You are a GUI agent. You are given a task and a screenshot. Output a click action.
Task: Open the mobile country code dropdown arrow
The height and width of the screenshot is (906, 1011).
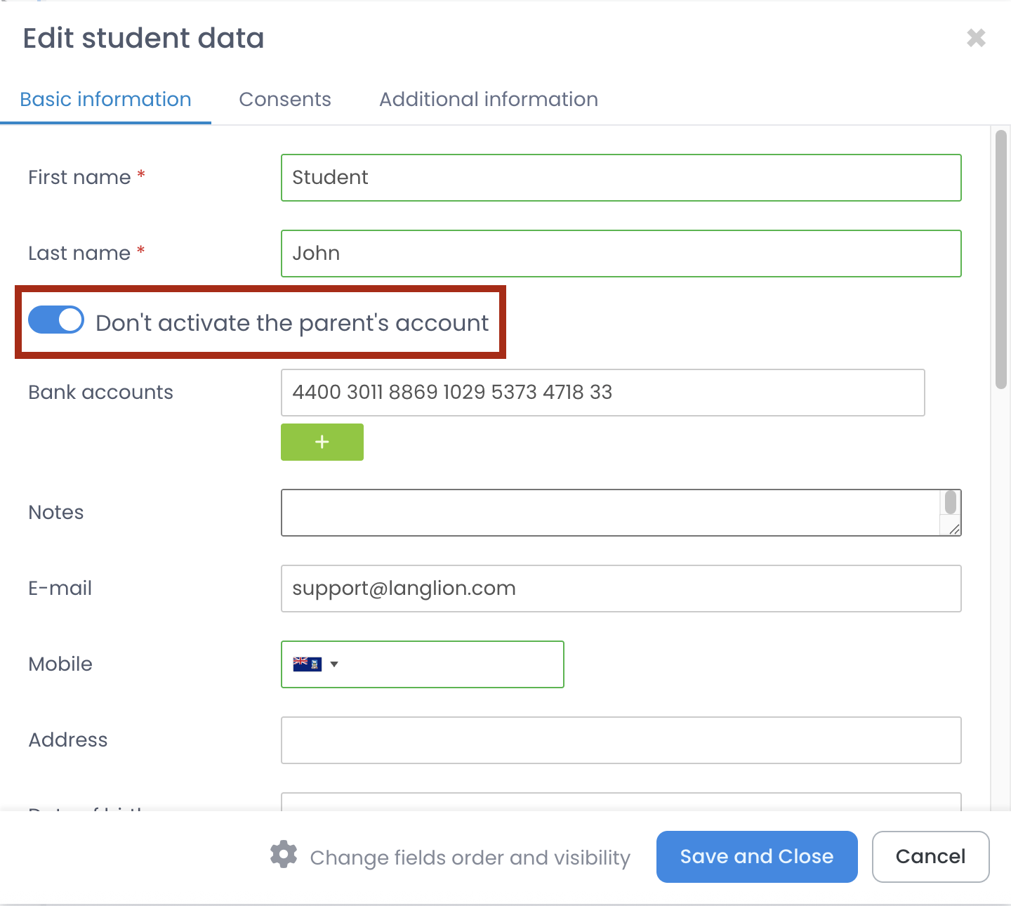334,664
